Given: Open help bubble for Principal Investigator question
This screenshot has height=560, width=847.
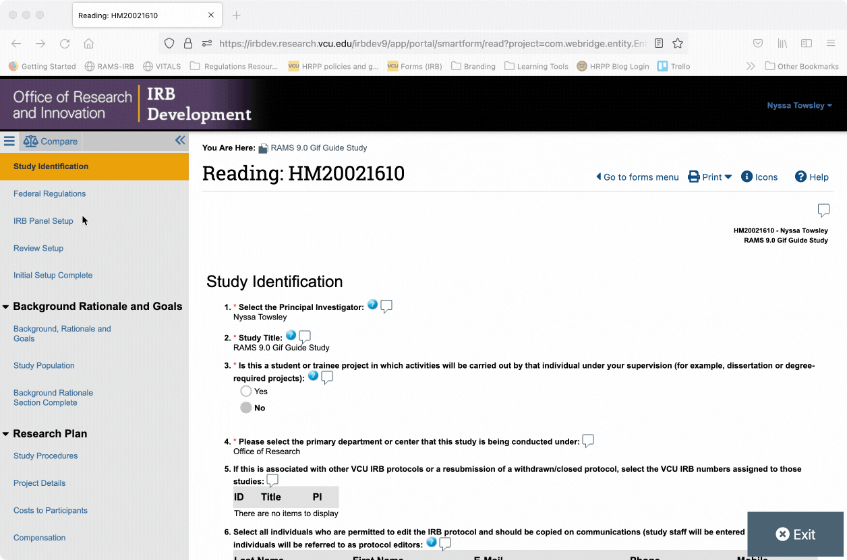Looking at the screenshot, I should point(372,305).
